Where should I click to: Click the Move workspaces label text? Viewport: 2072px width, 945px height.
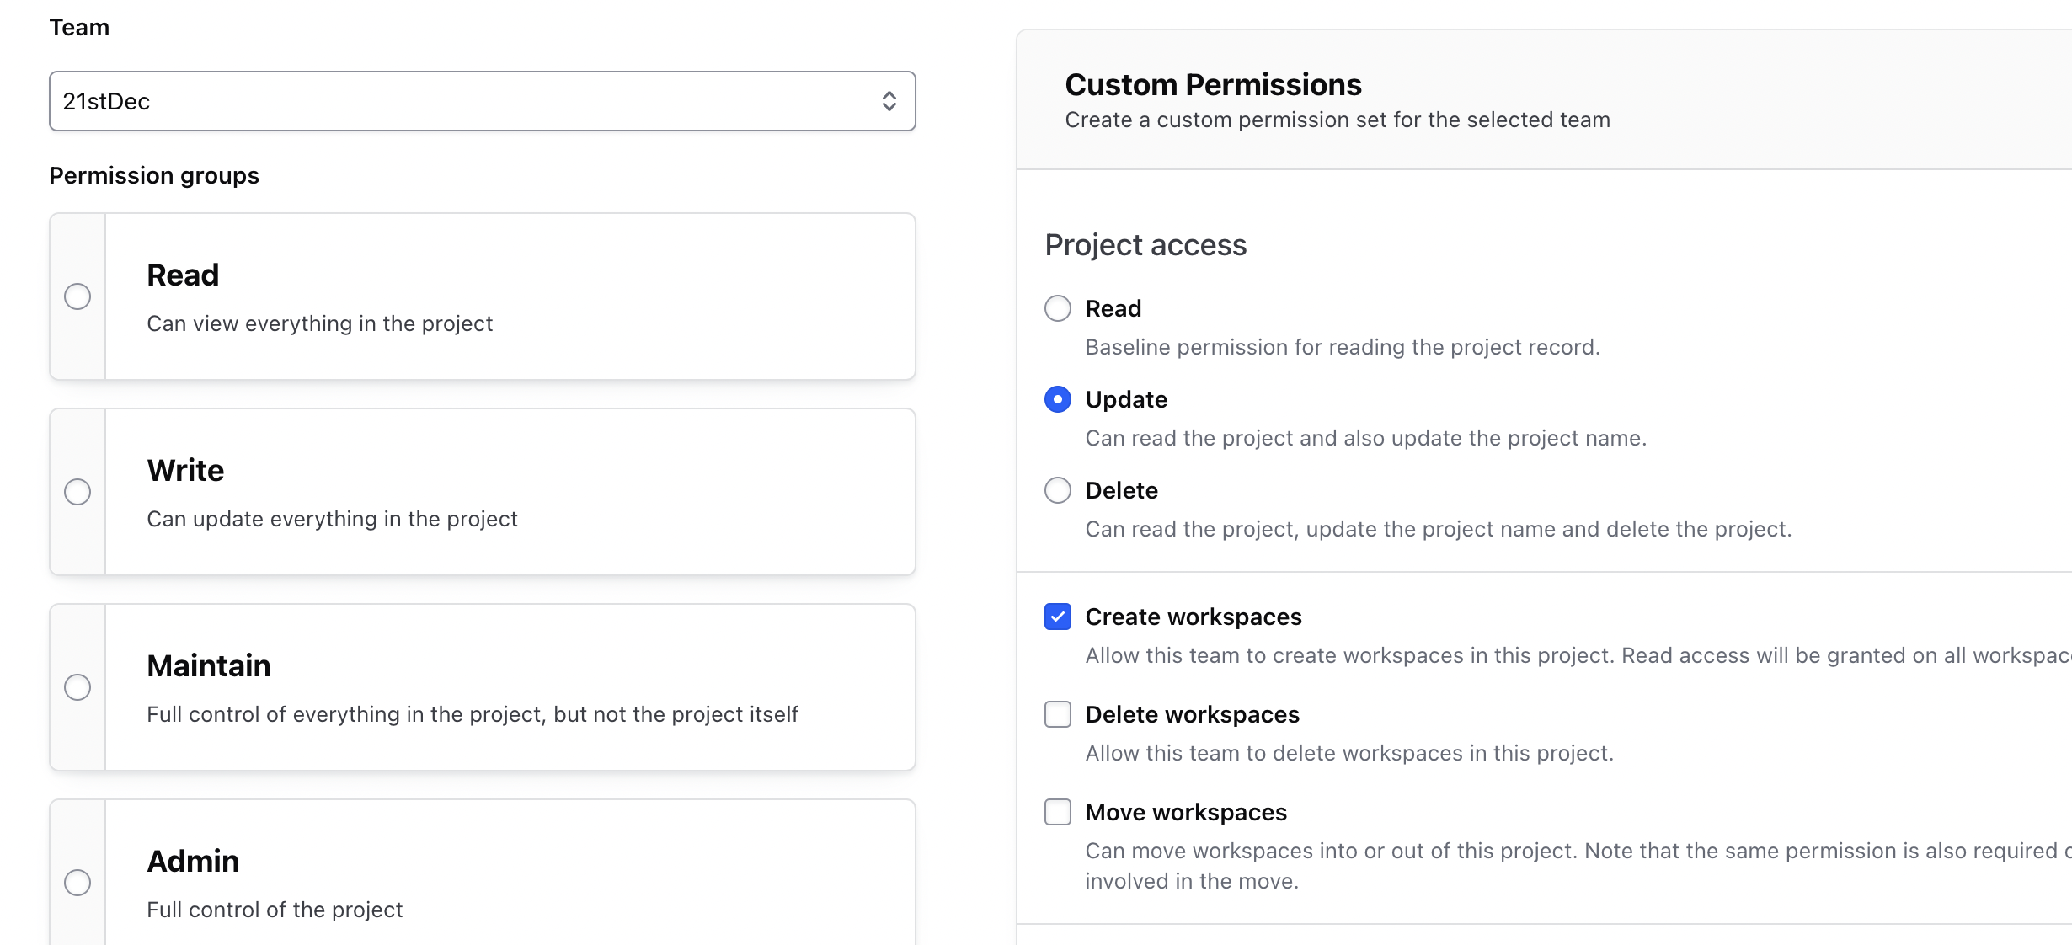[x=1186, y=812]
